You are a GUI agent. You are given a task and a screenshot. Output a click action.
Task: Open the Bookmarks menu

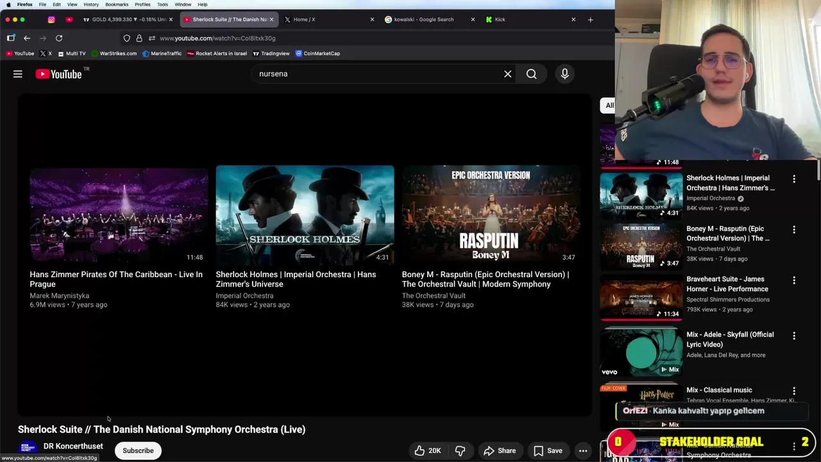[117, 4]
